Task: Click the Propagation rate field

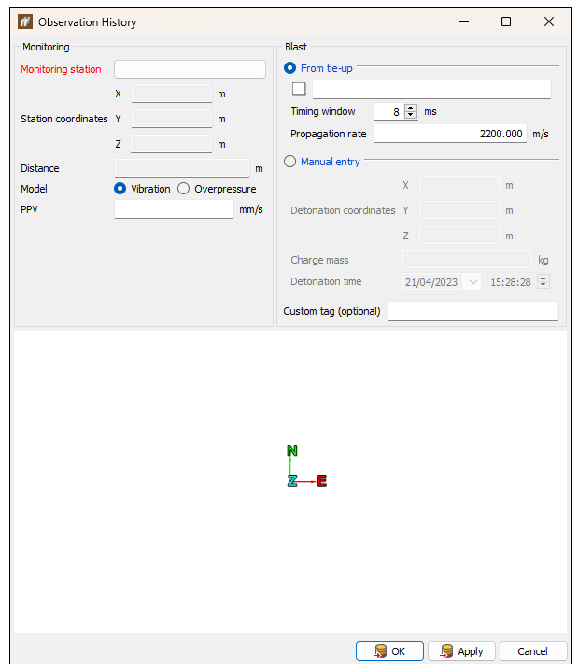Action: tap(450, 134)
